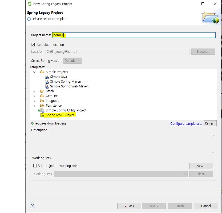
Task: Click the Refresh button
Action: coord(210,123)
